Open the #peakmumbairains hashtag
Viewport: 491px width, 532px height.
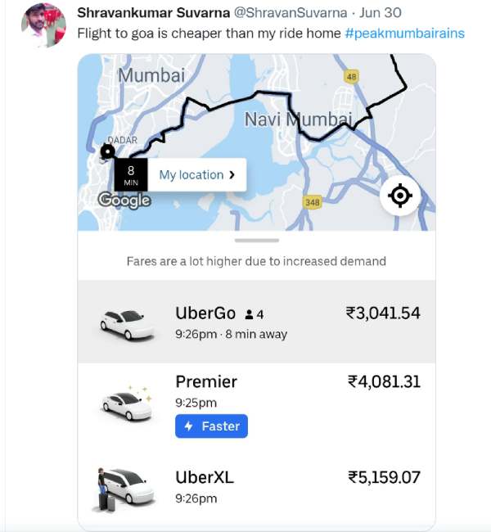(405, 34)
